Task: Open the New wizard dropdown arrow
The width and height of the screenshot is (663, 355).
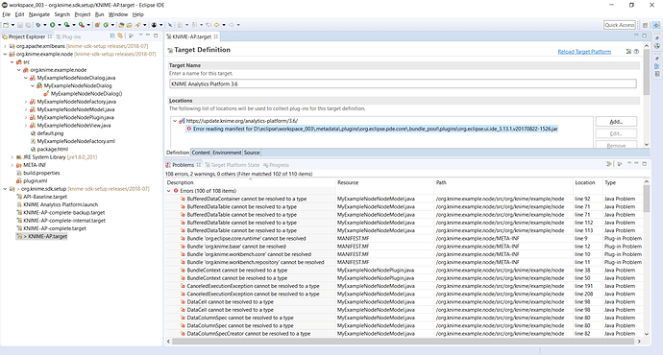Action: point(12,25)
